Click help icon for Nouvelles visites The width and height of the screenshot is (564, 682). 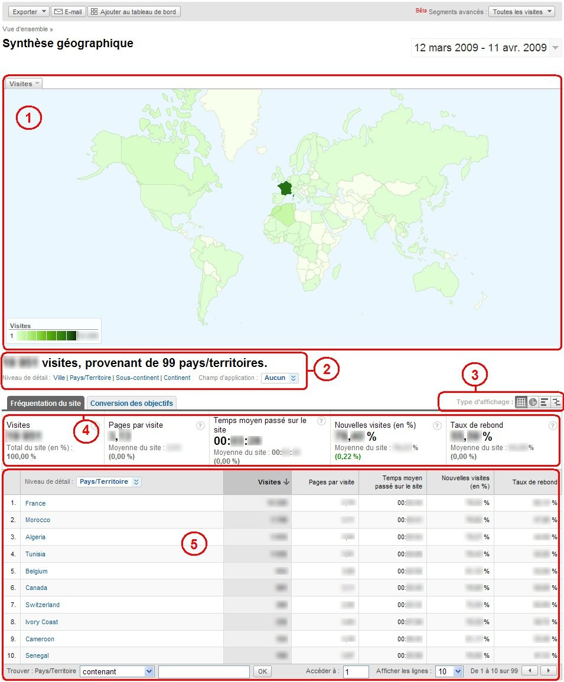437,425
